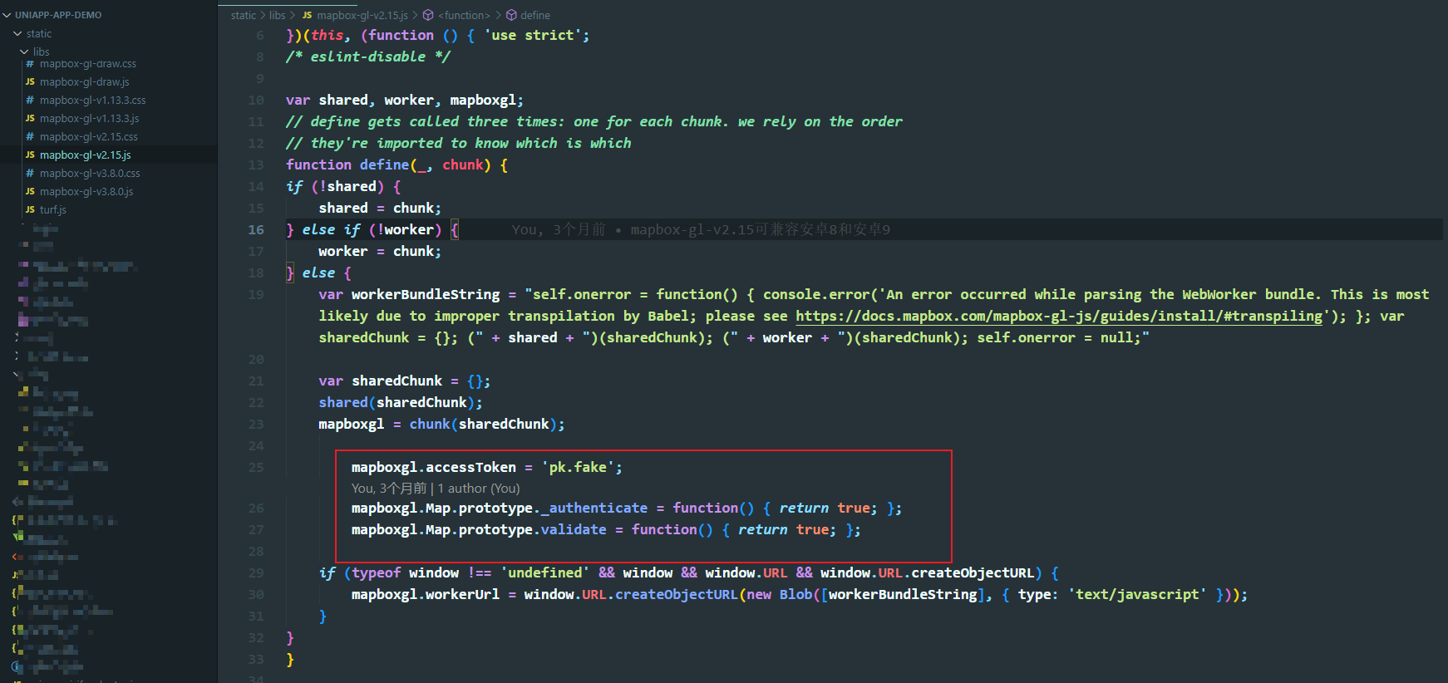The image size is (1448, 683).
Task: Click '_authenticate' property in code
Action: [594, 508]
